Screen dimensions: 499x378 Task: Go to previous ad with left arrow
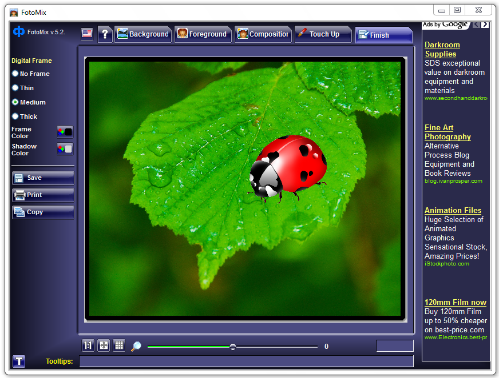477,25
